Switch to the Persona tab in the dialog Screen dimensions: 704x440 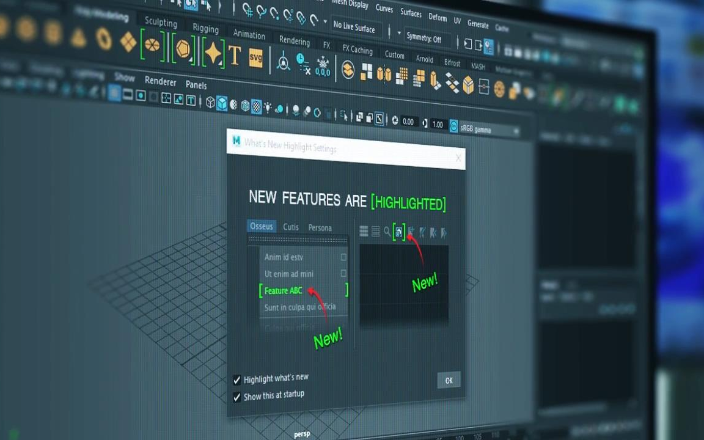coord(320,227)
